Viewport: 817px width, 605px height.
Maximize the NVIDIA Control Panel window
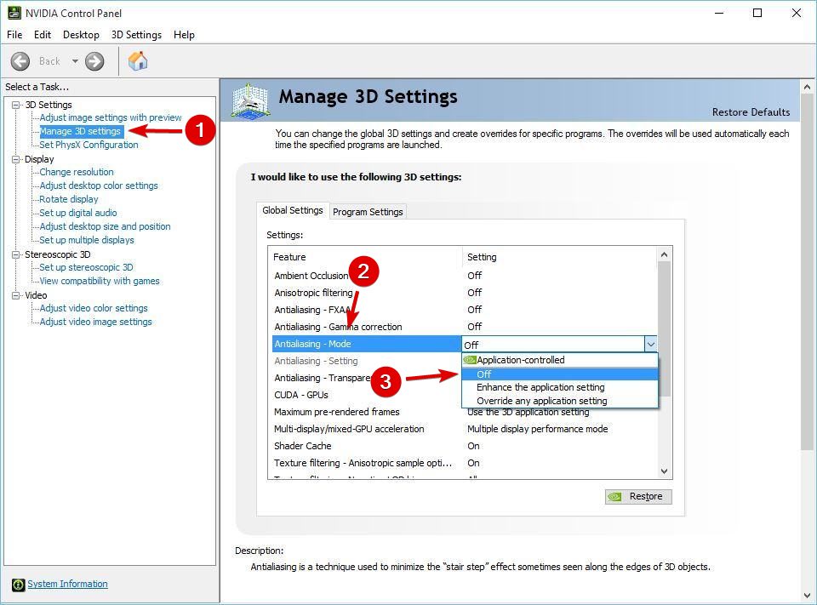pyautogui.click(x=757, y=13)
